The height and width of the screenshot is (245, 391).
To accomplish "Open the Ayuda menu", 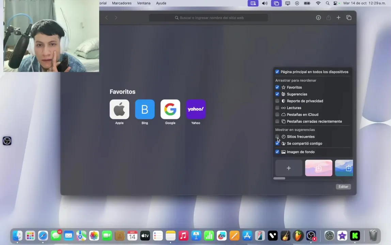I will point(161,3).
